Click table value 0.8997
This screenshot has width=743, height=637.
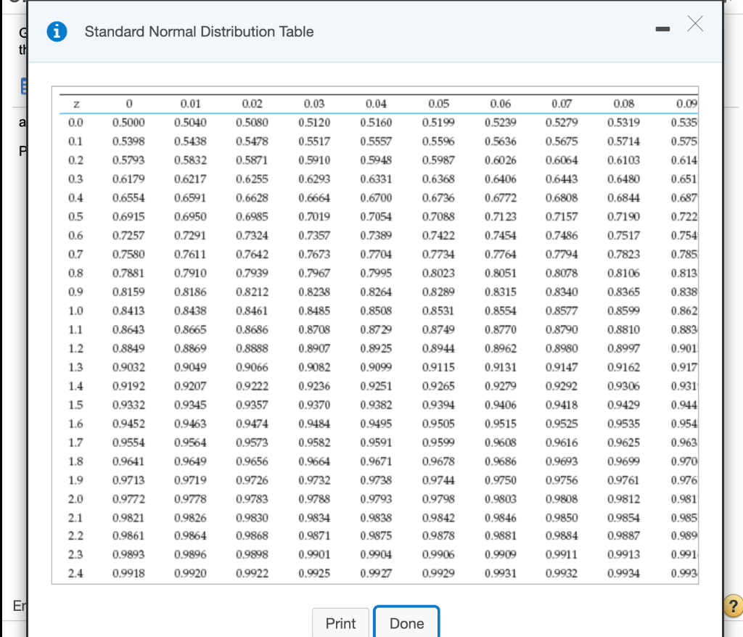[623, 348]
